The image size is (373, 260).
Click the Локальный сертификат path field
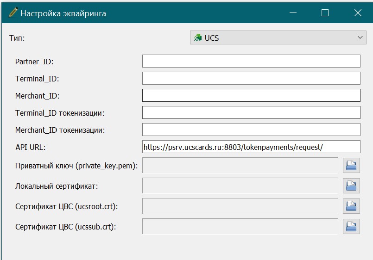click(240, 186)
